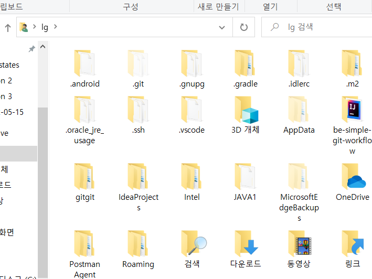Refresh the current folder view
Viewport: 372px width, 279px height.
pos(243,27)
